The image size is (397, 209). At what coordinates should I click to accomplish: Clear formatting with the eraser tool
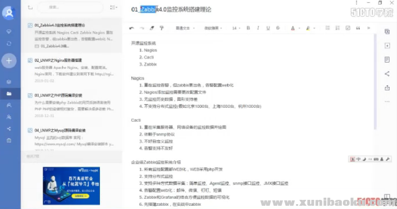152,28
